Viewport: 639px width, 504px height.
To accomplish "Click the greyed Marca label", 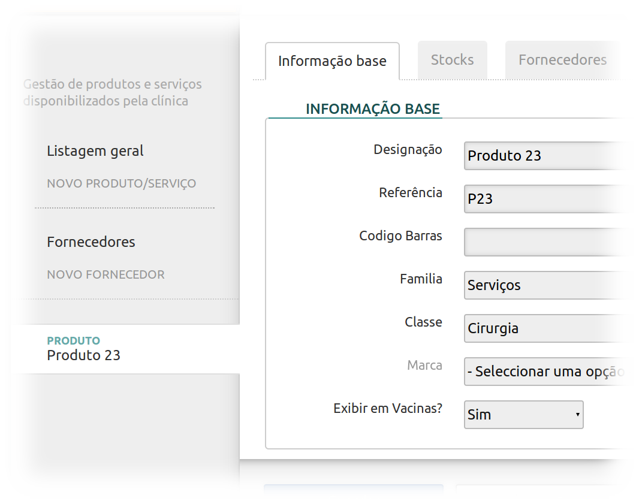I will coord(424,366).
